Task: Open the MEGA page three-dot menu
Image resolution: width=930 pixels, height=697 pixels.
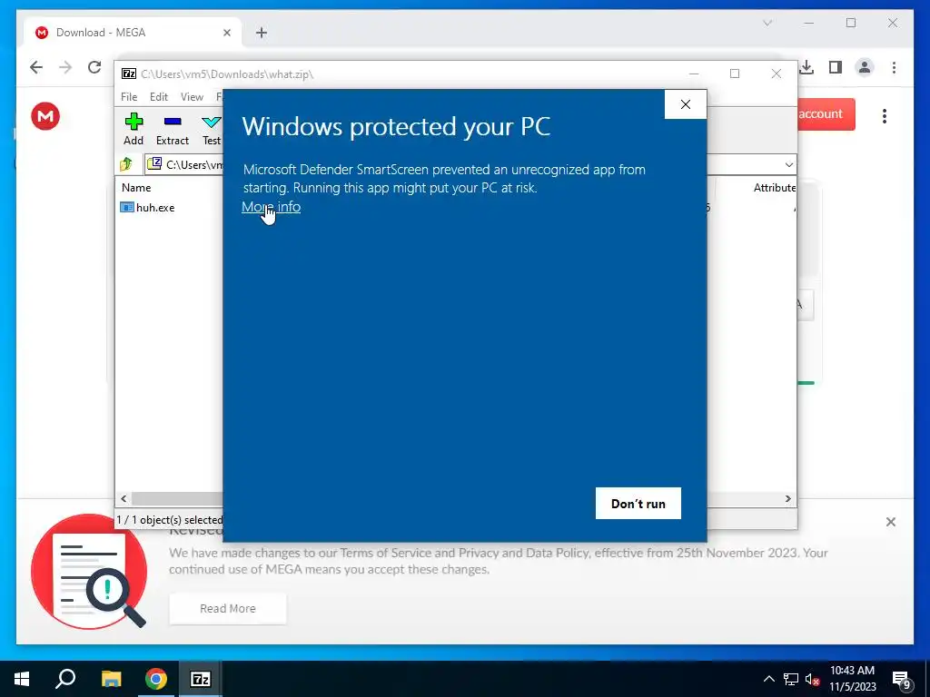Action: point(885,116)
